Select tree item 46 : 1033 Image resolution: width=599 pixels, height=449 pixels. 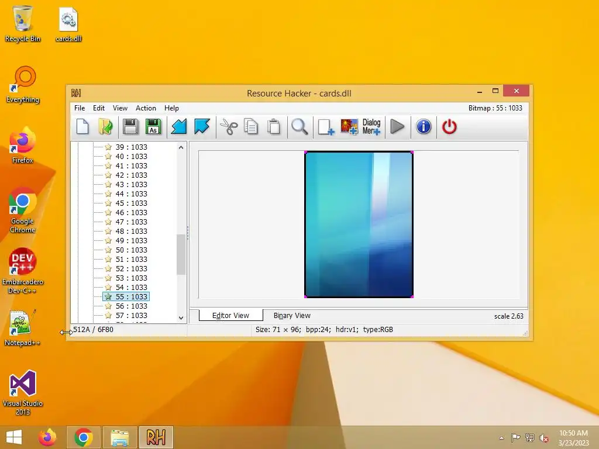coord(132,213)
